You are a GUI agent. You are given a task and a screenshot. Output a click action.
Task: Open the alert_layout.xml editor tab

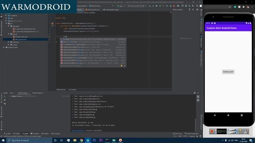93,10
